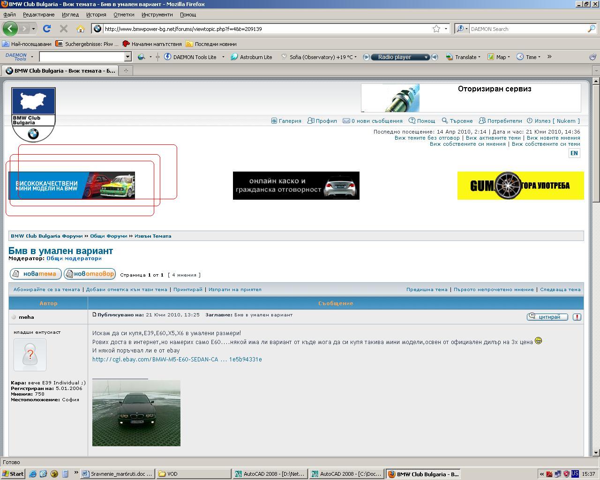Image resolution: width=600 pixels, height=480 pixels.
Task: Click meha's question-mark avatar
Action: pos(30,355)
